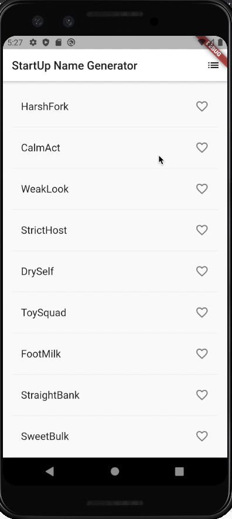Select the CalmAct list entry

[115, 147]
